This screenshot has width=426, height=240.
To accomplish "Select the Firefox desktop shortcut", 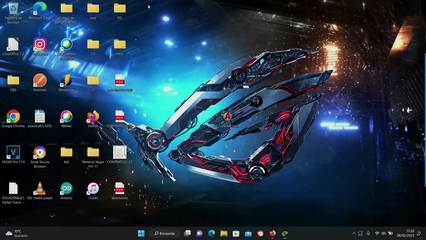I will coord(93,119).
